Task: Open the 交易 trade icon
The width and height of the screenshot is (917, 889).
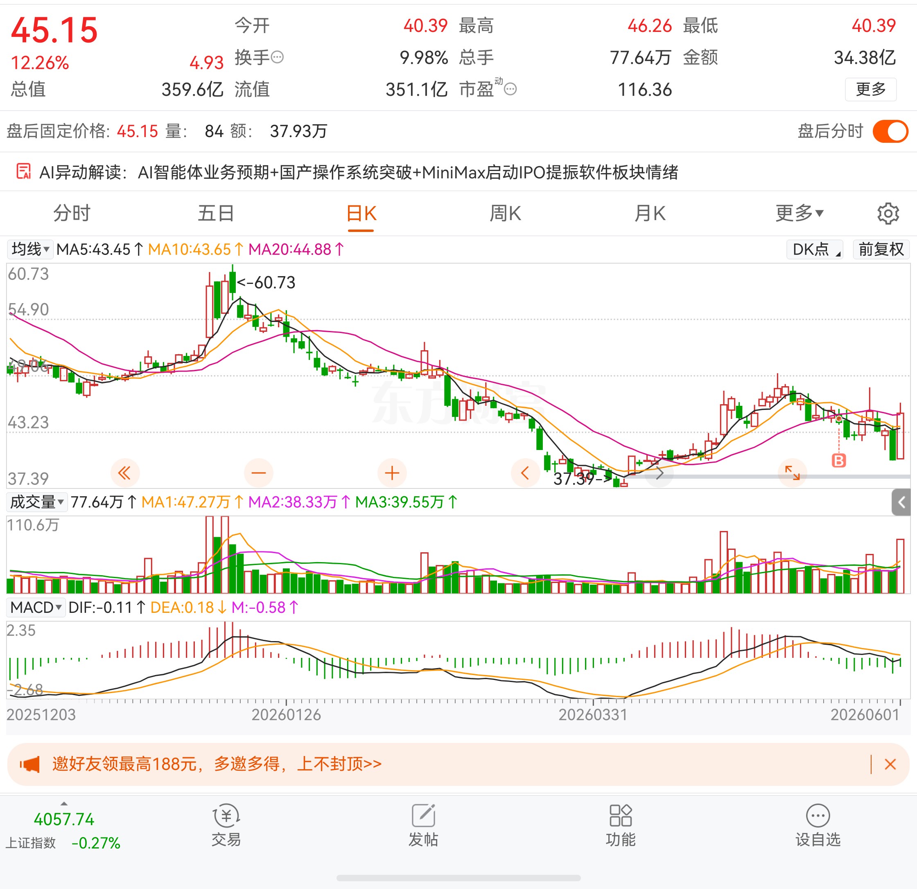Action: (x=226, y=826)
